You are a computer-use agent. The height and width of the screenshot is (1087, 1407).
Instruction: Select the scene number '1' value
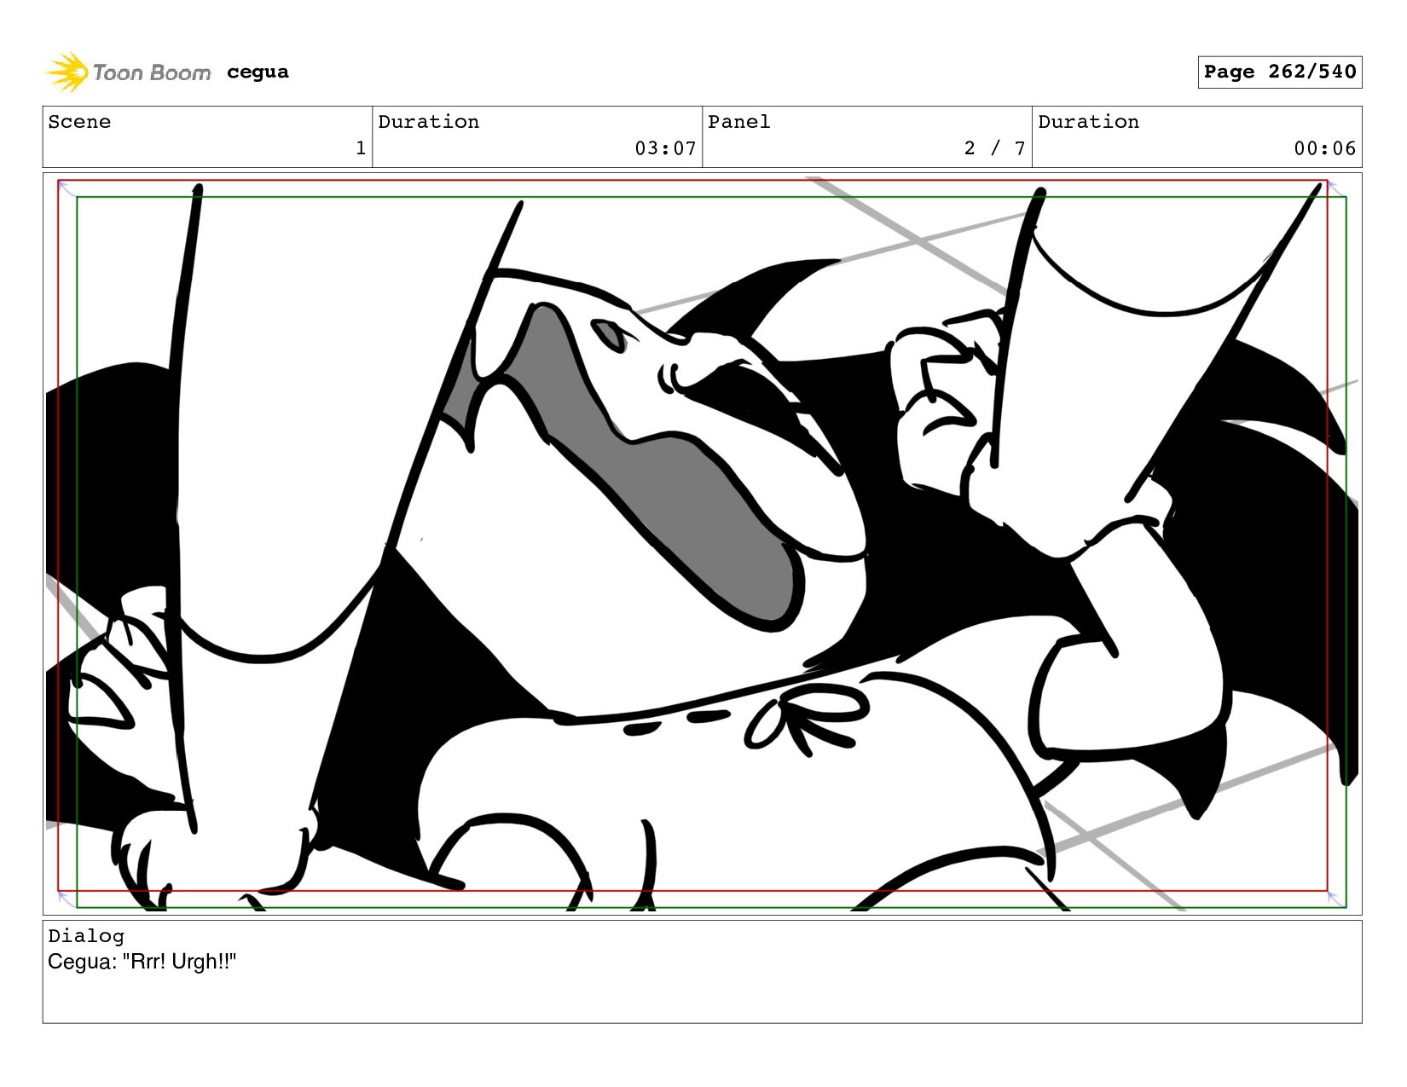(361, 148)
